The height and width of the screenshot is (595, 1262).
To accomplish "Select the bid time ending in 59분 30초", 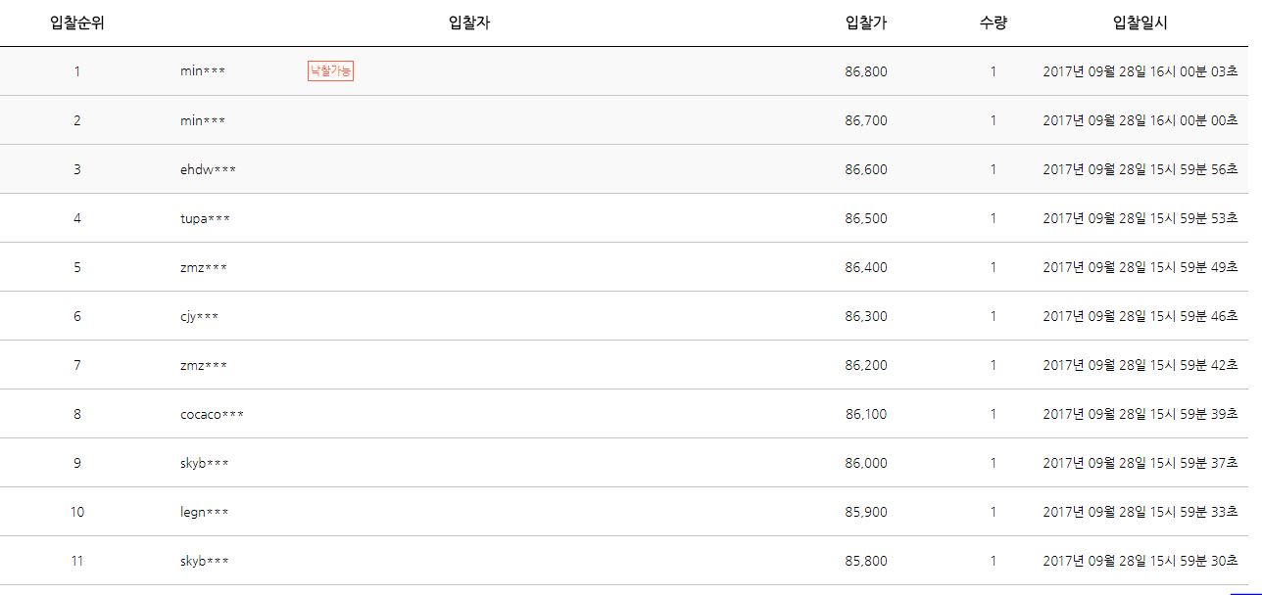I will [x=1141, y=561].
